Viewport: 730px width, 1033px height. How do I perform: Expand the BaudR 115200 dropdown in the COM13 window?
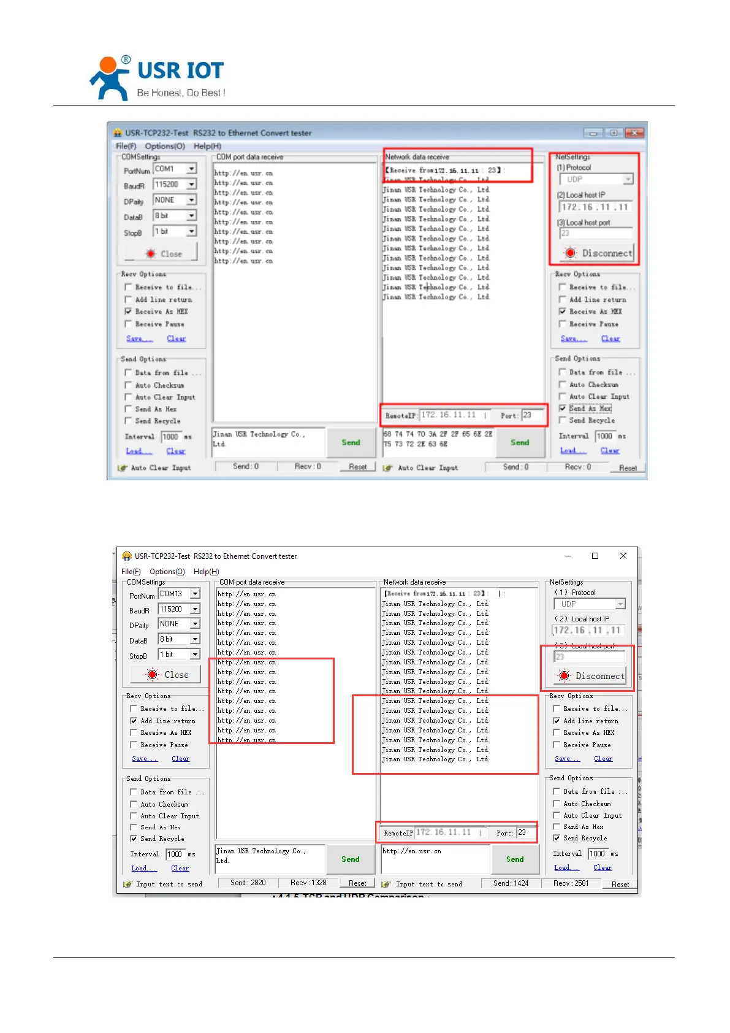tap(195, 609)
